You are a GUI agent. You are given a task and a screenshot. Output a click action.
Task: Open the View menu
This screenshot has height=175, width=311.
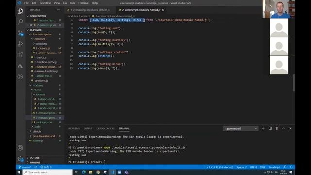[x=57, y=3]
